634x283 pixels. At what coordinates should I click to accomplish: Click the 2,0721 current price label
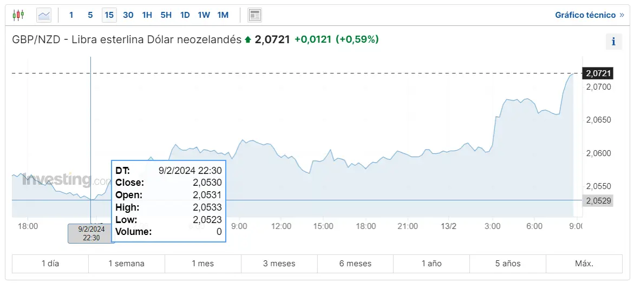coord(597,73)
